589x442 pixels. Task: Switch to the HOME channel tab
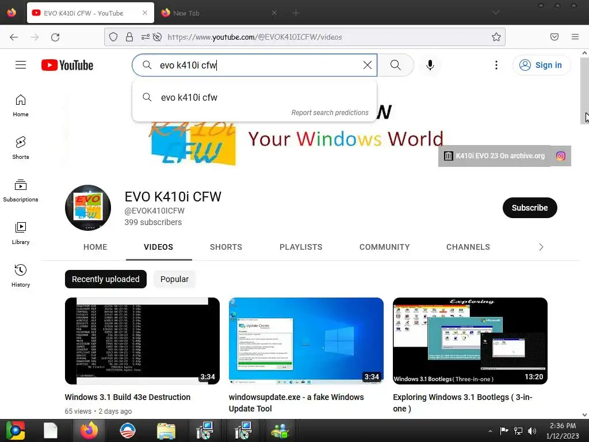coord(95,247)
